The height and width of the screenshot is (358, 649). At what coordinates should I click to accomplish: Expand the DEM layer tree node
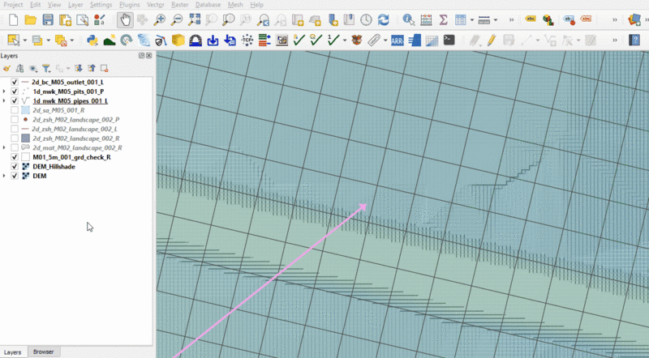coord(5,176)
